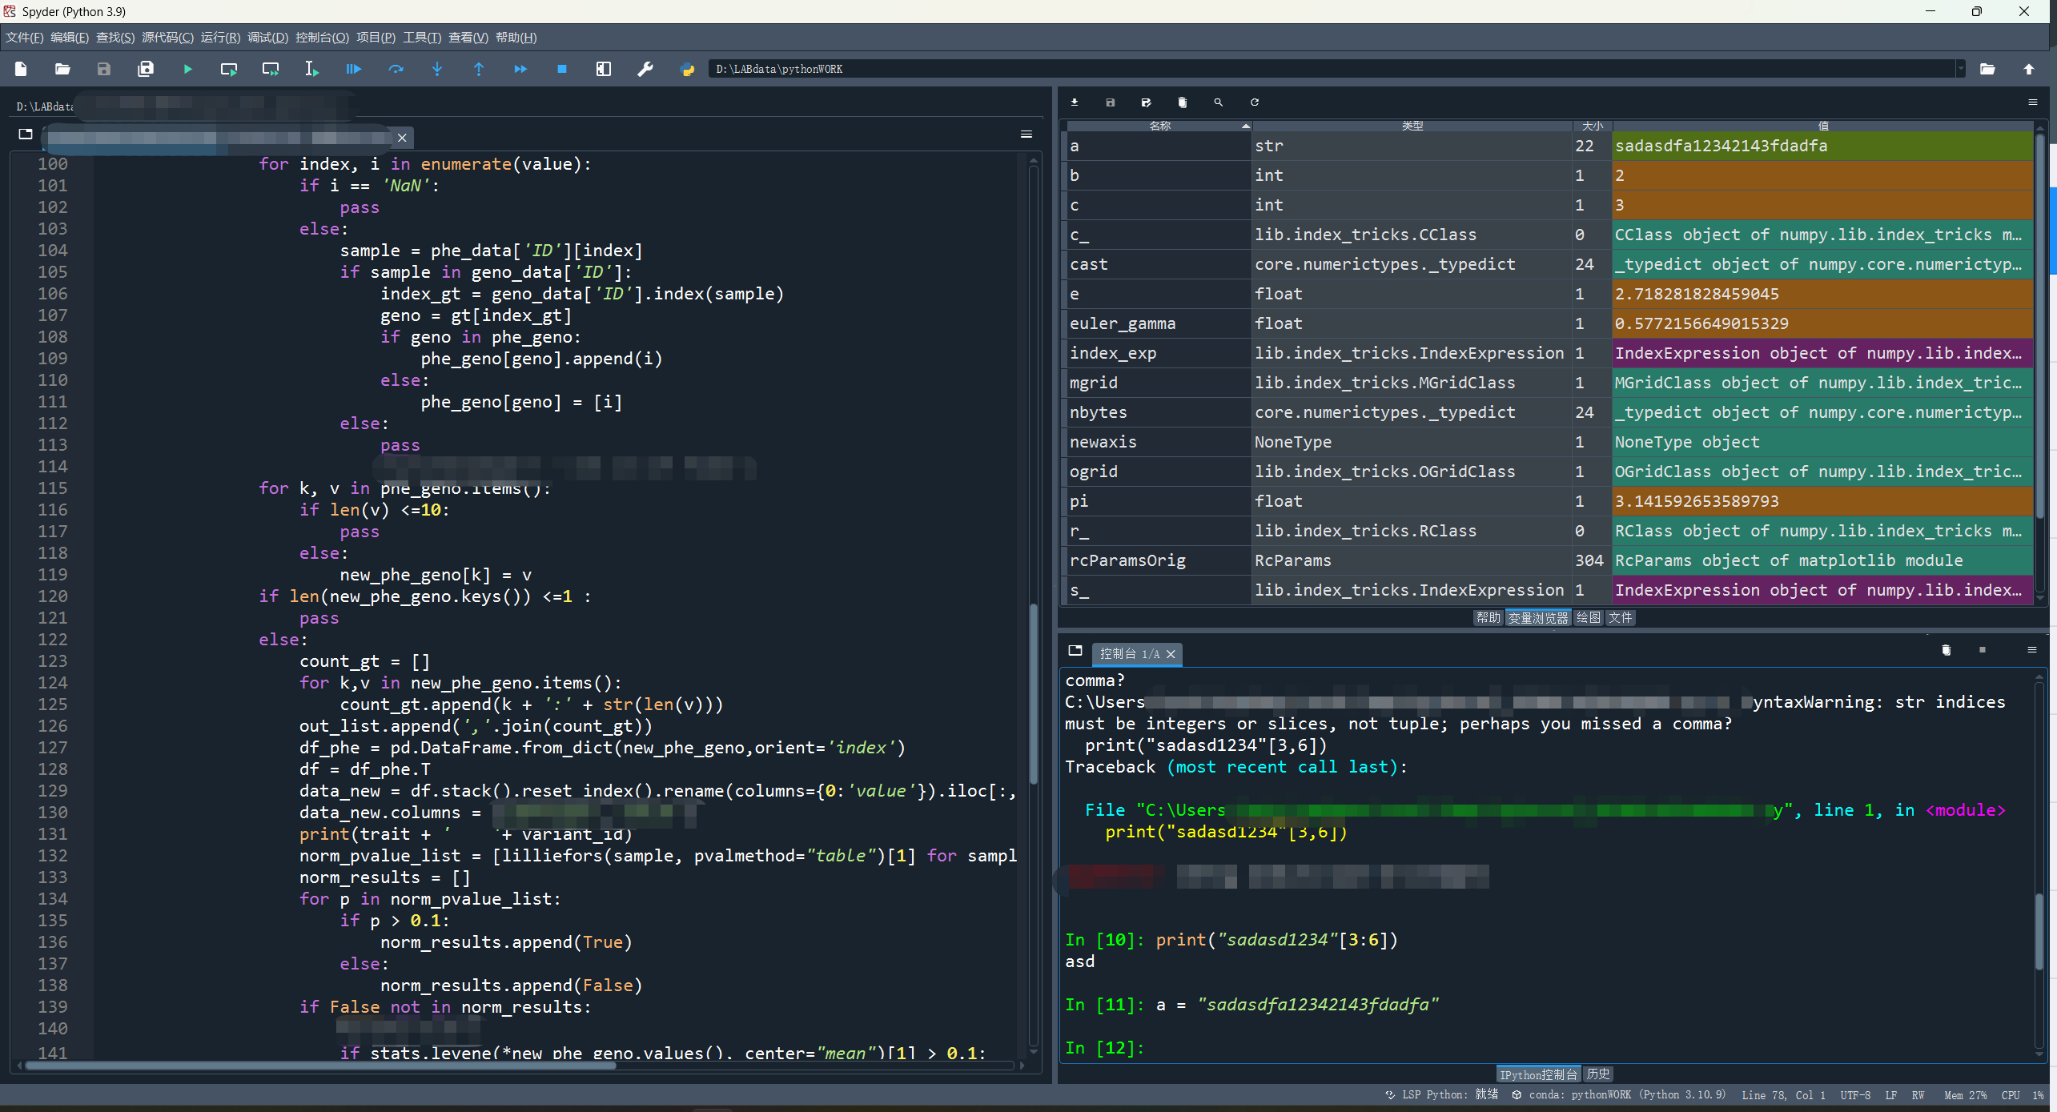2057x1112 pixels.
Task: Sort variables by 名称 column header
Action: click(x=1159, y=126)
